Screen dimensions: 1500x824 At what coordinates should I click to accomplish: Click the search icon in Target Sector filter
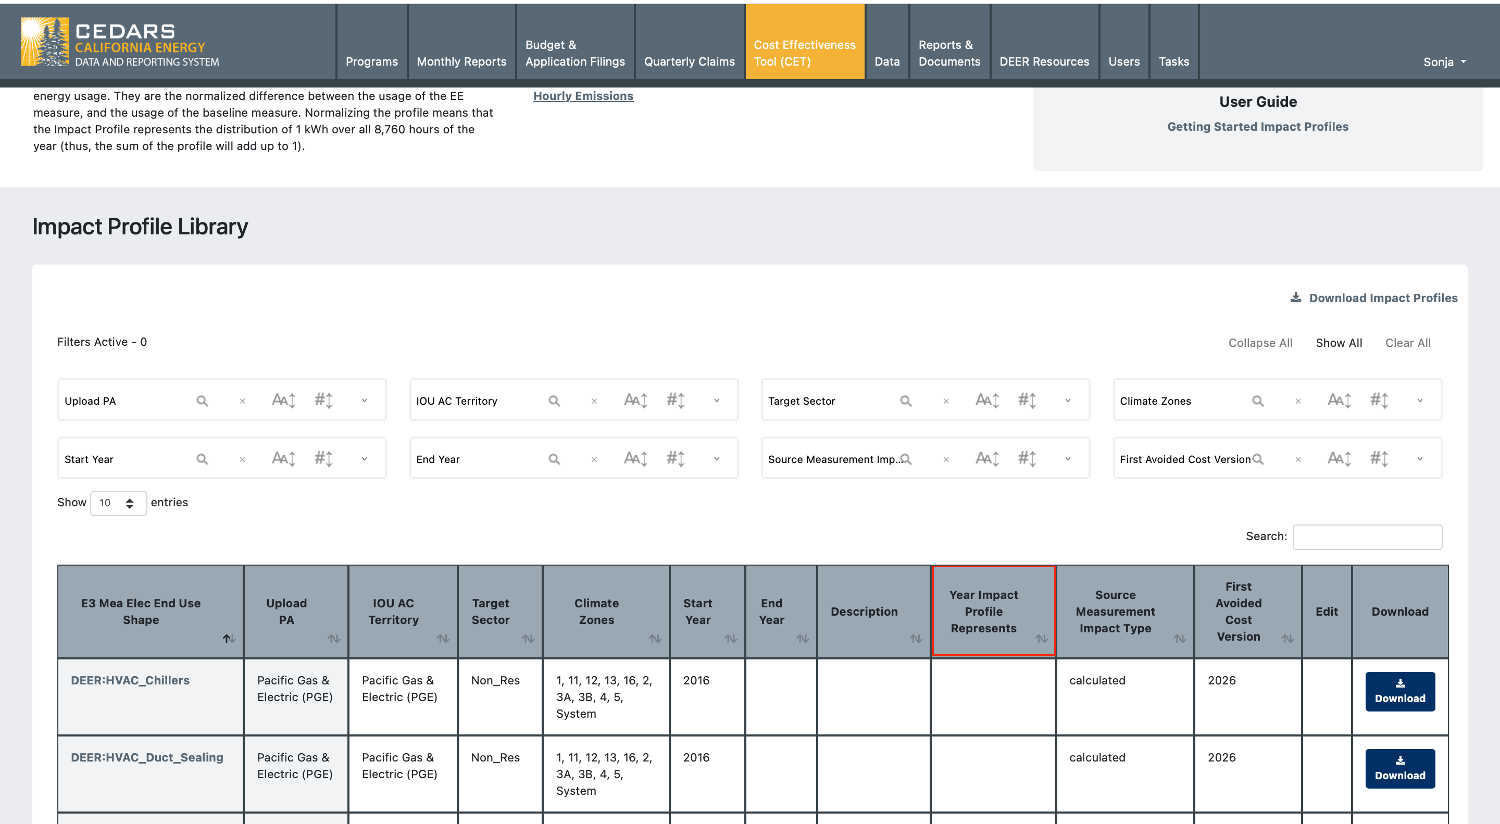click(906, 401)
